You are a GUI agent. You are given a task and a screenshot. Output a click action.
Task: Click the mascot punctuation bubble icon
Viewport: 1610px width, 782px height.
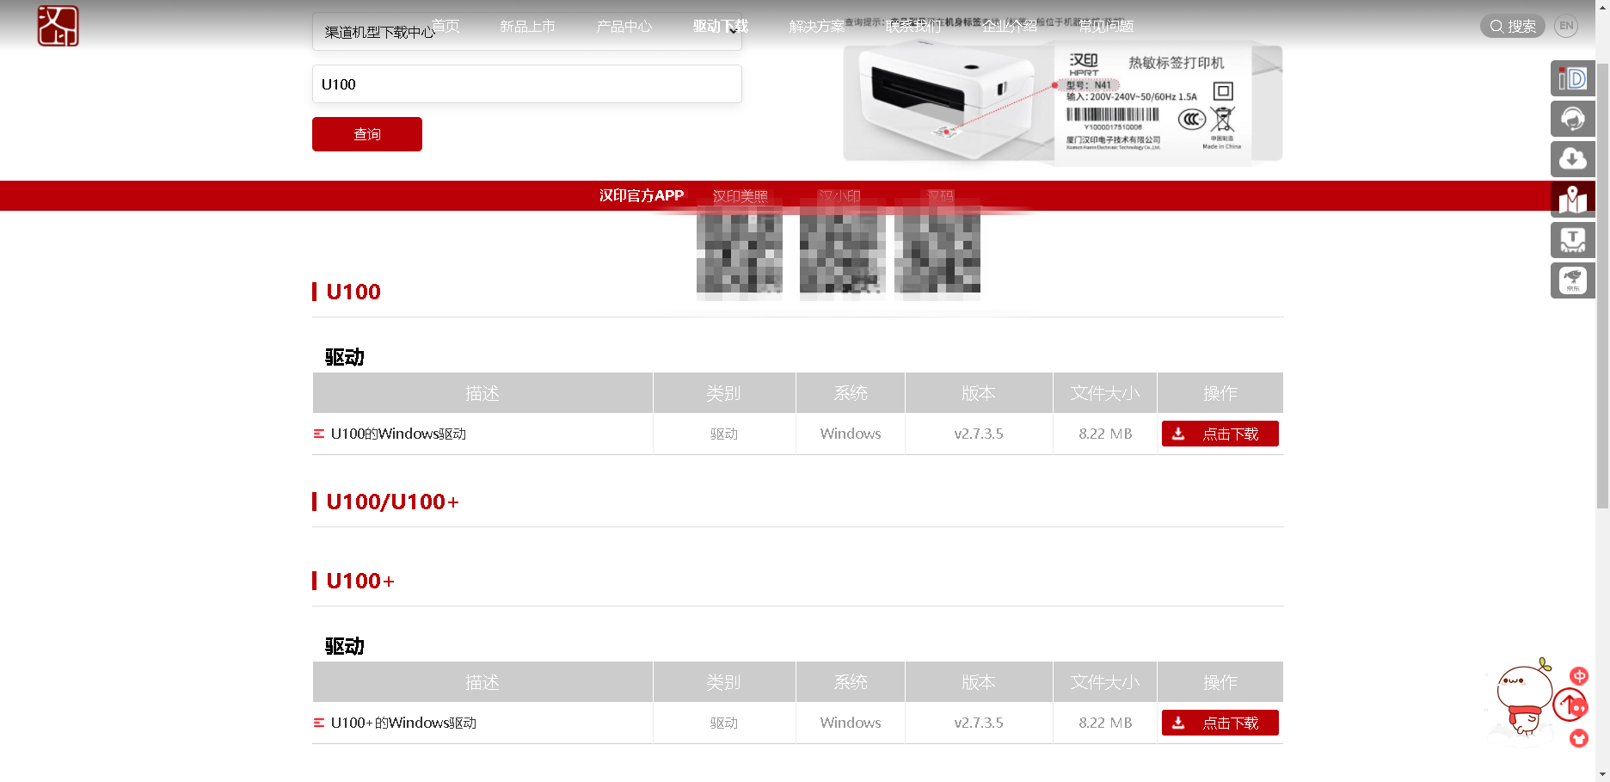pos(1580,707)
